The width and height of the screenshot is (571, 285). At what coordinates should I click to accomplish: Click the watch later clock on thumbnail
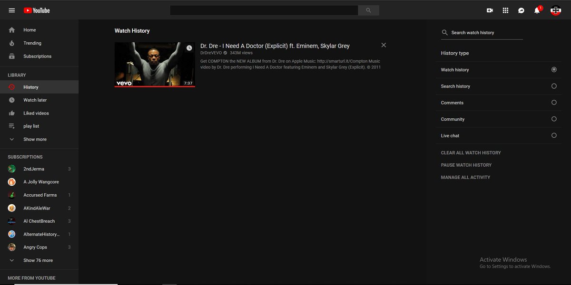[189, 48]
